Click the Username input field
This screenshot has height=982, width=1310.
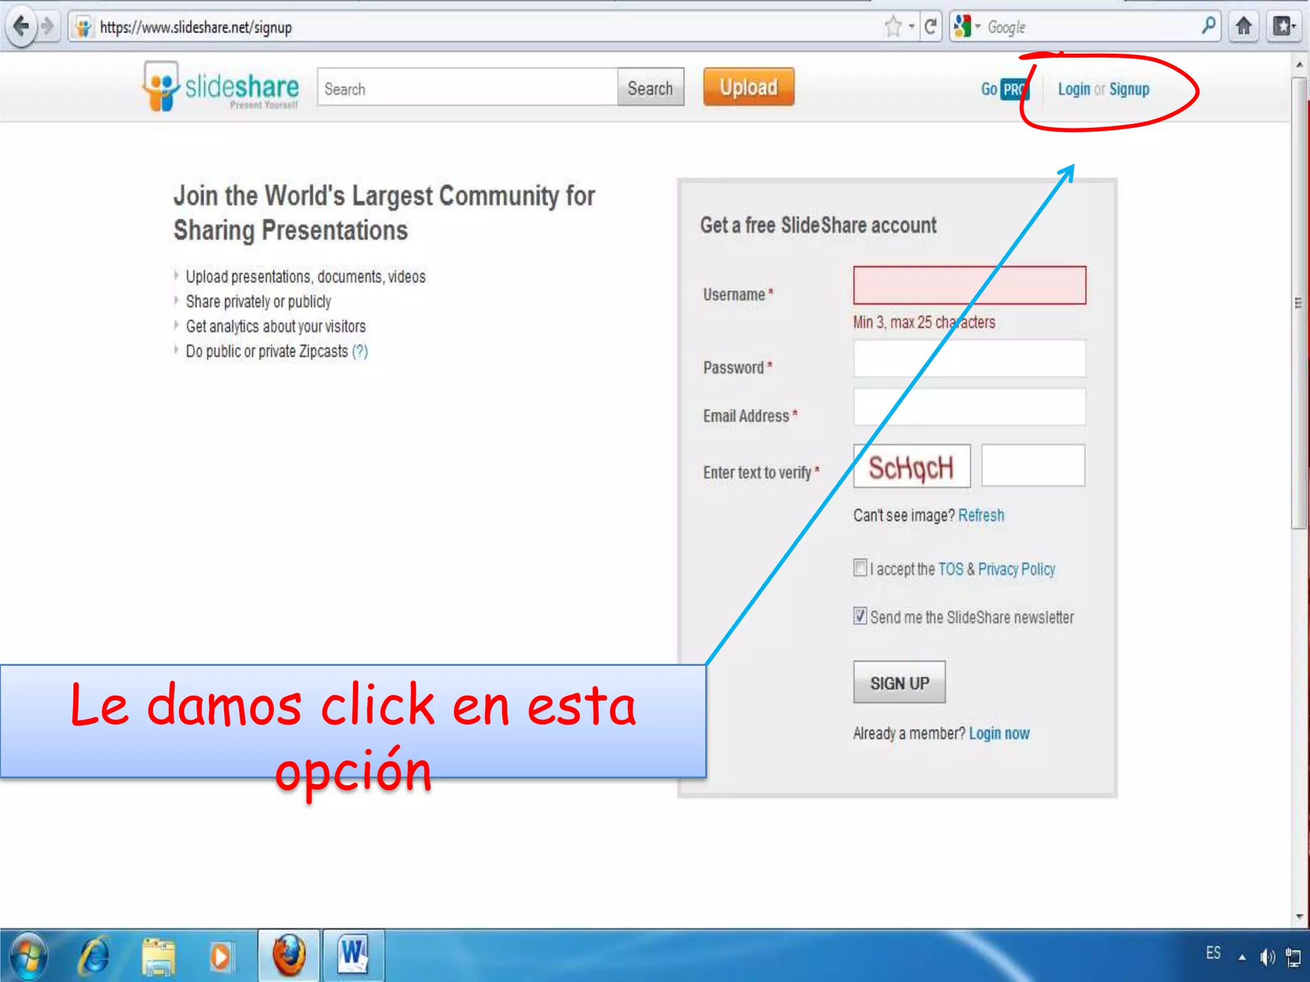pyautogui.click(x=970, y=285)
